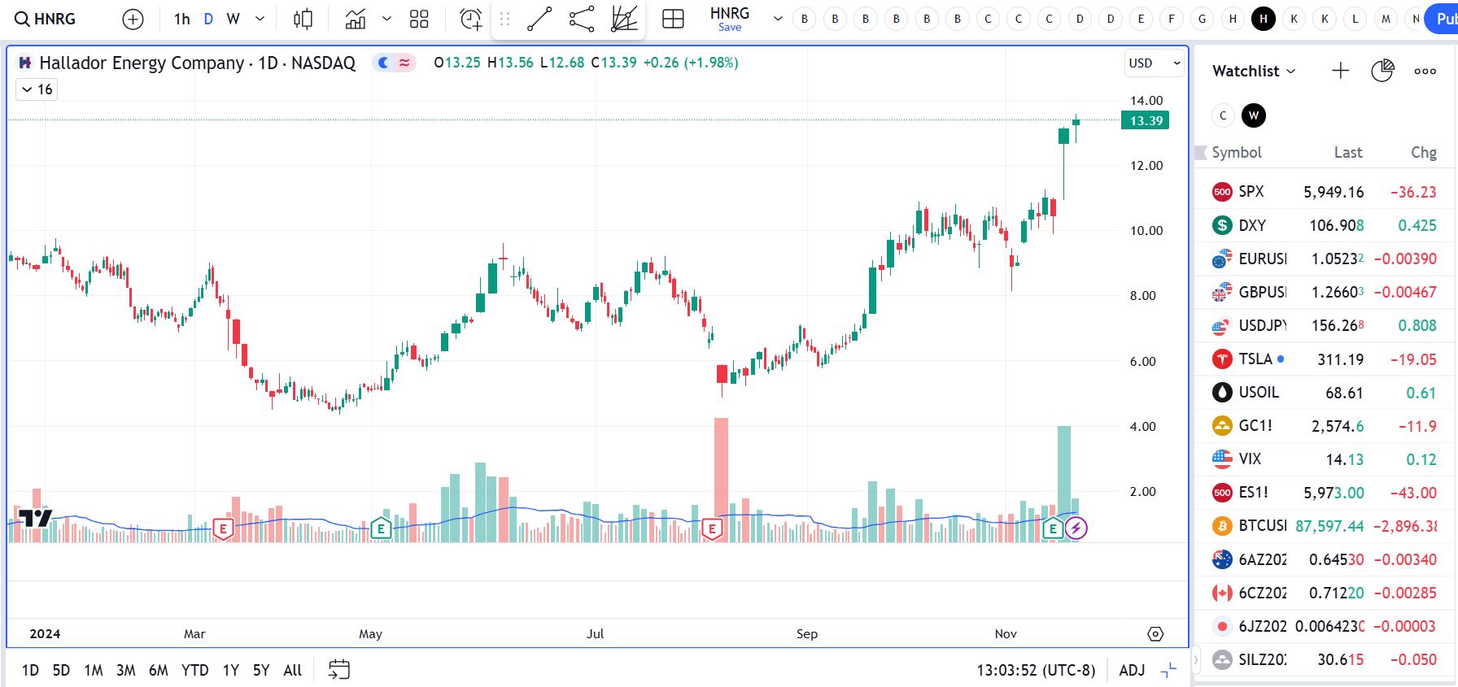
Task: Open the watchlist three-dots more menu
Action: [1425, 71]
